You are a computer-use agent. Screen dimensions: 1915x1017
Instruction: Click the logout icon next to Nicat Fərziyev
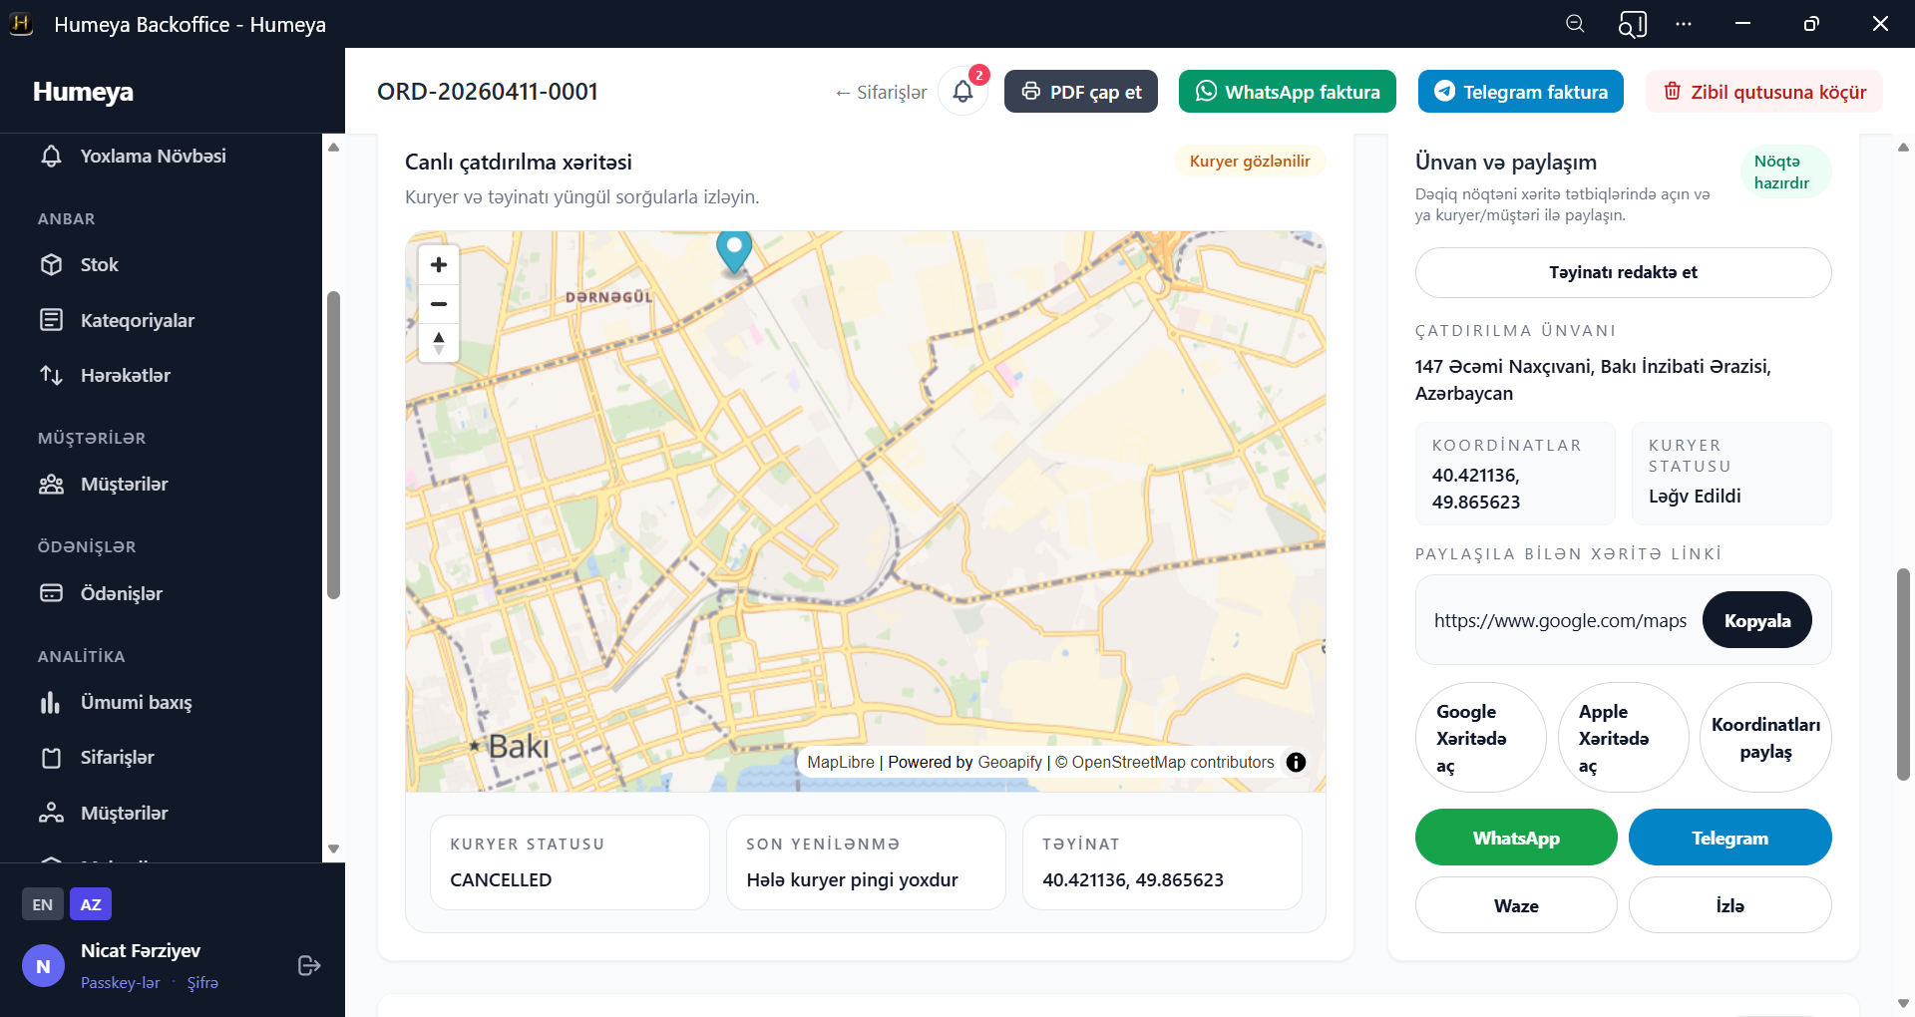309,965
